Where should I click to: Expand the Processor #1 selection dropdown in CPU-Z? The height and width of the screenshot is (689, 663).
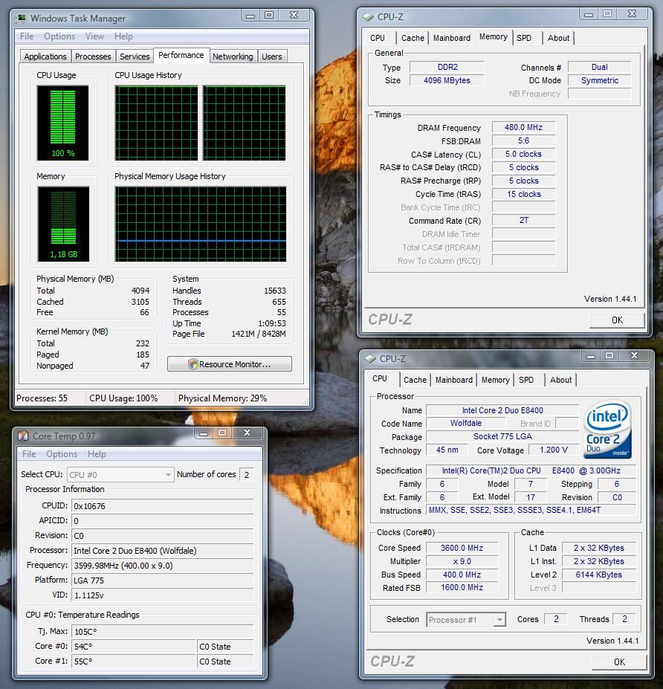tap(466, 620)
